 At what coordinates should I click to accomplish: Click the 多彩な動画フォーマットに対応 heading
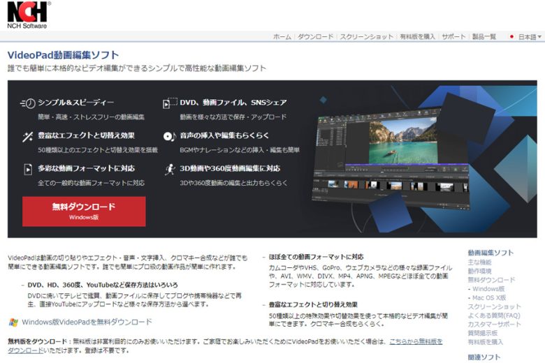pyautogui.click(x=86, y=168)
